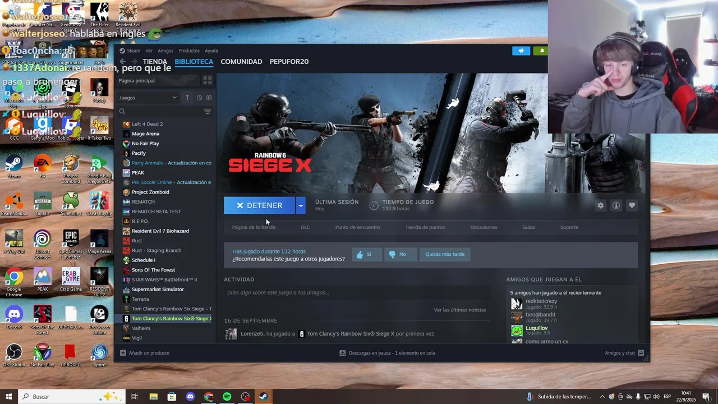Image resolution: width=718 pixels, height=404 pixels.
Task: Open the Discord desktop shortcut
Action: pyautogui.click(x=14, y=317)
